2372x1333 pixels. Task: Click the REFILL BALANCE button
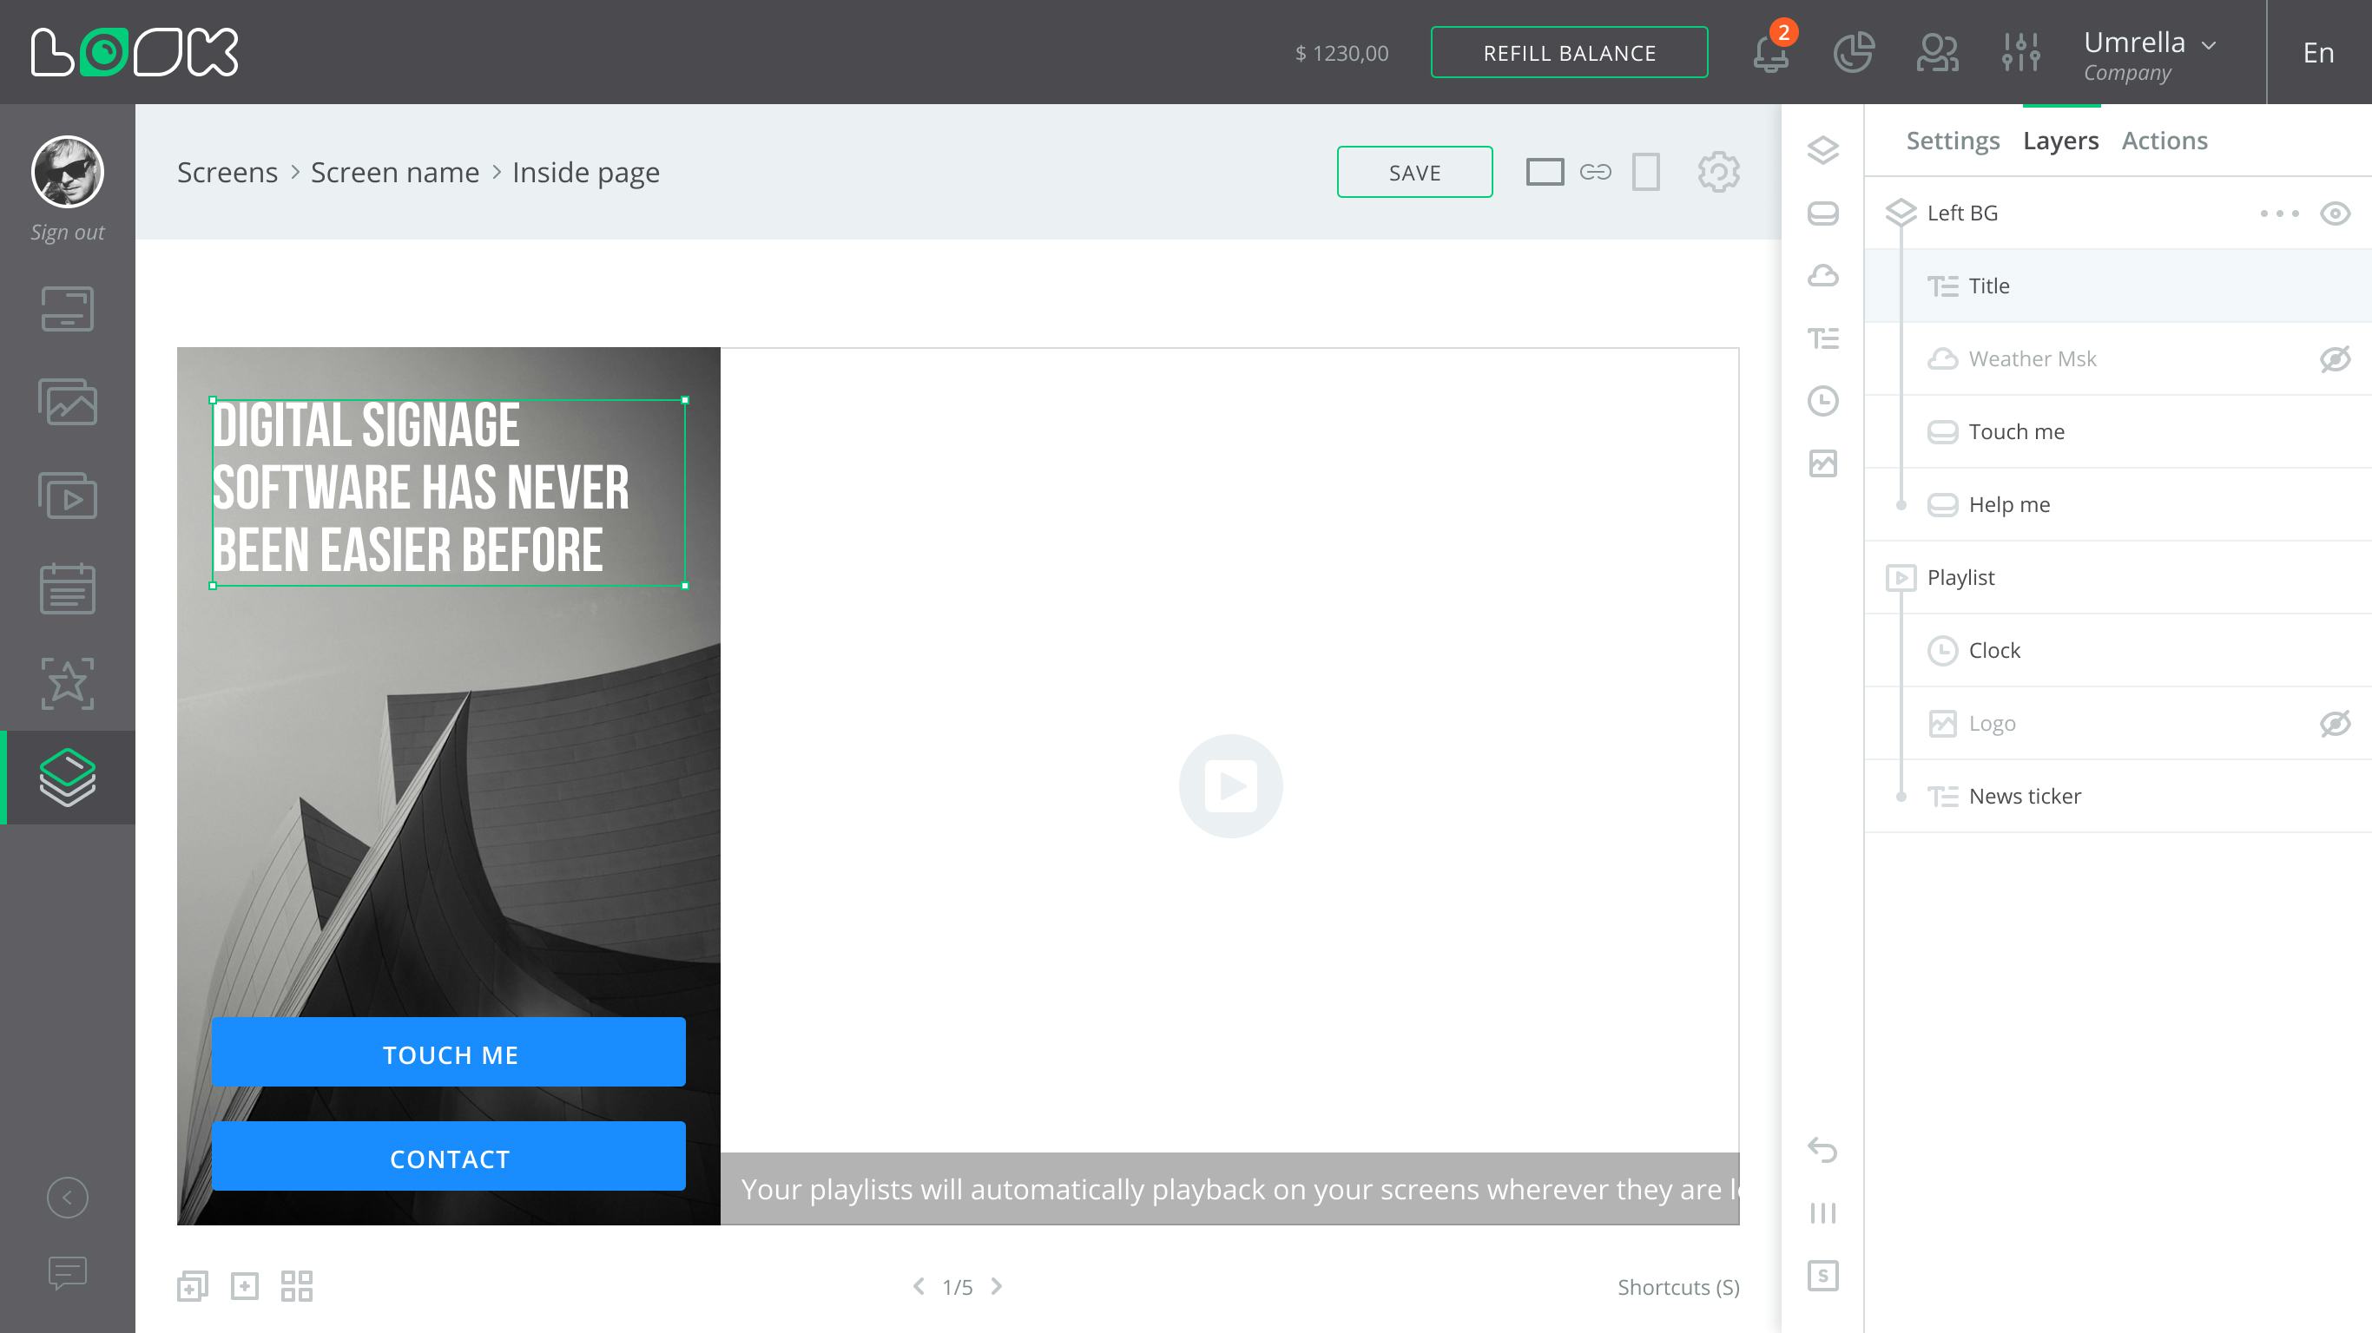[1570, 52]
